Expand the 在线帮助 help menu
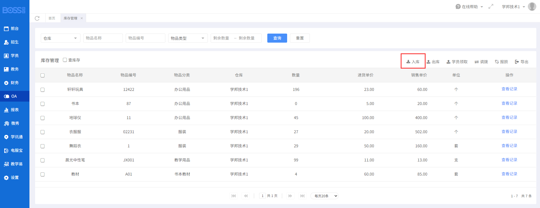The width and height of the screenshot is (540, 208). point(469,6)
